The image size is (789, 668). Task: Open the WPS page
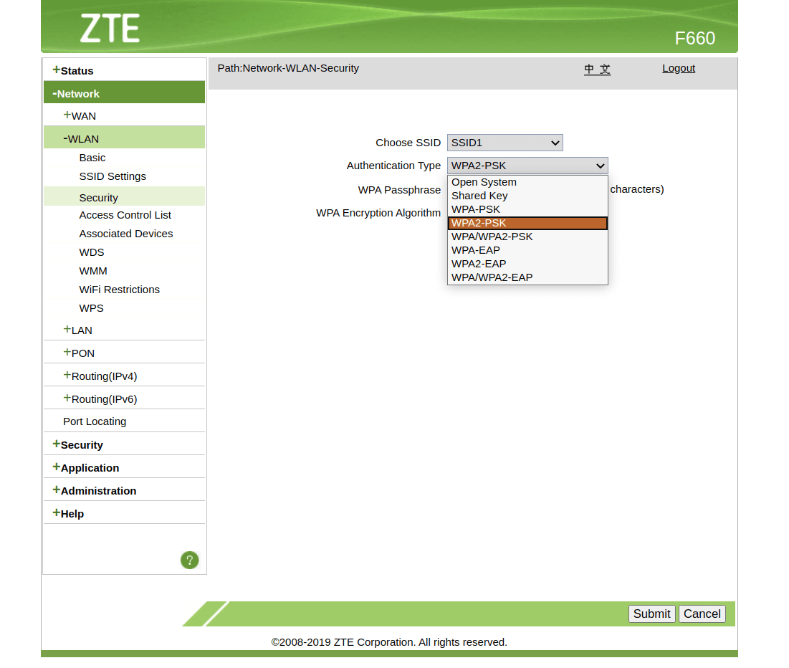pos(91,308)
